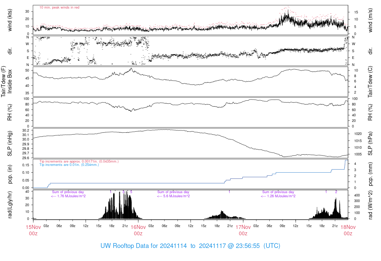381x261 pixels.
Task: Select the left 'RH (%)' axis label
Action: 10,112
